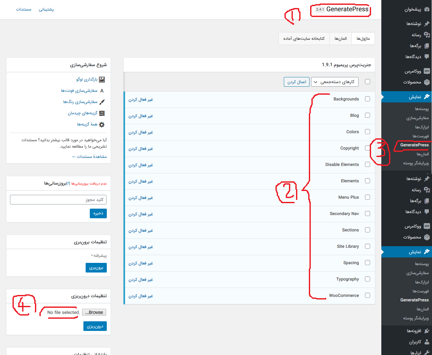Image resolution: width=432 pixels, height=355 pixels.
Task: Open ابزارک‌ها in the upper نمایش submenu
Action: click(x=422, y=127)
